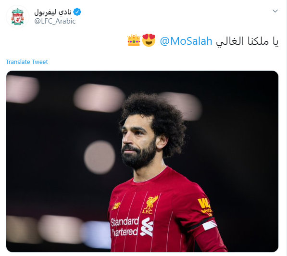Viewport: 287px width, 256px height.
Task: Click the New Balance logo on shirt
Action: tap(116, 206)
